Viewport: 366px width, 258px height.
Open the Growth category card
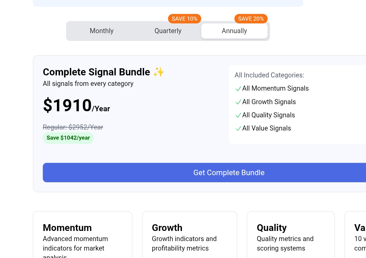pos(189,235)
